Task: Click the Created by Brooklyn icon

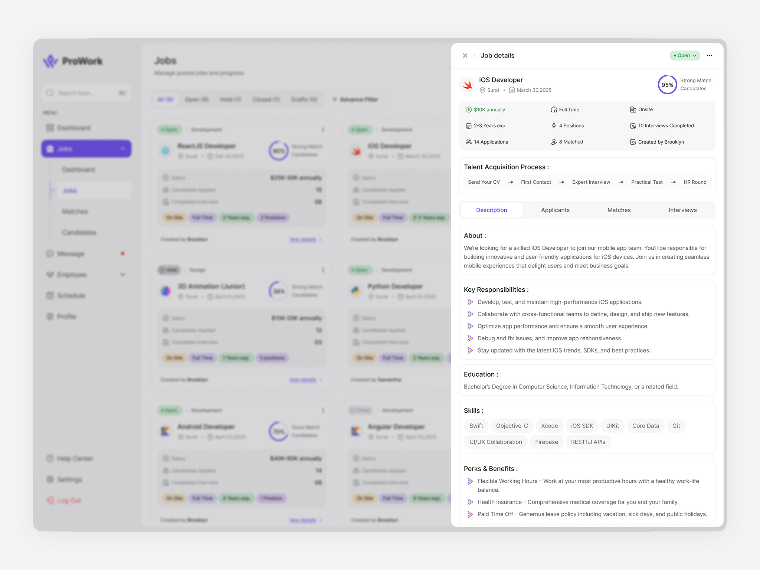Action: (633, 142)
